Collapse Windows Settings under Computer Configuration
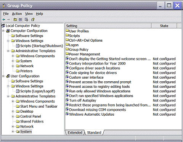The height and width of the screenshot is (142, 183). click(x=8, y=41)
